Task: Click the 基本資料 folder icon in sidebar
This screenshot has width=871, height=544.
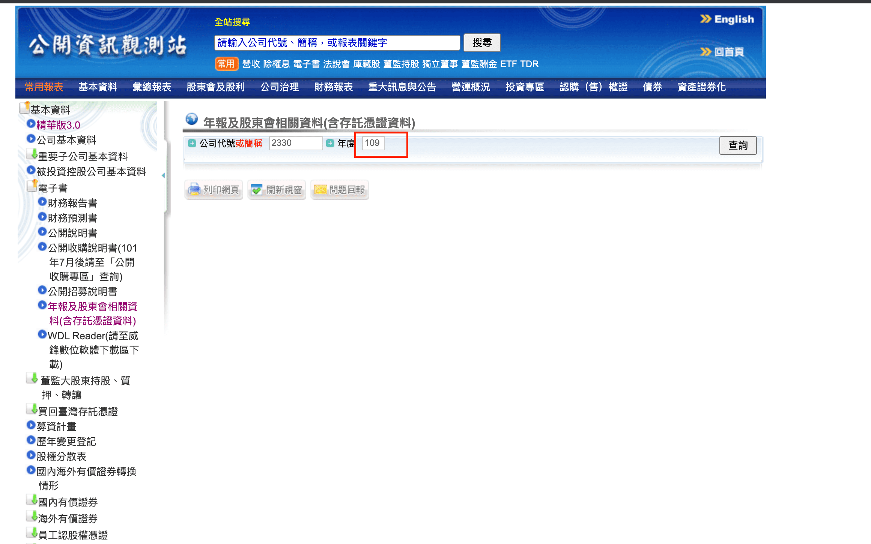Action: 25,108
